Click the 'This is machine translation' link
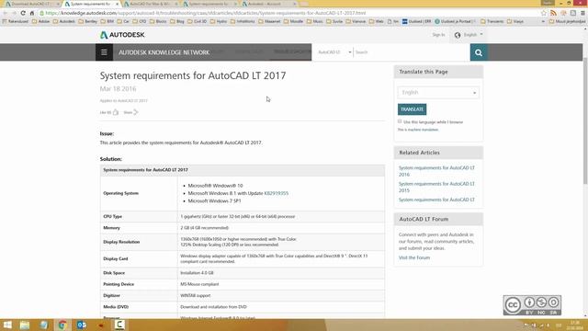Viewport: 588px width, 331px height. tap(418, 130)
